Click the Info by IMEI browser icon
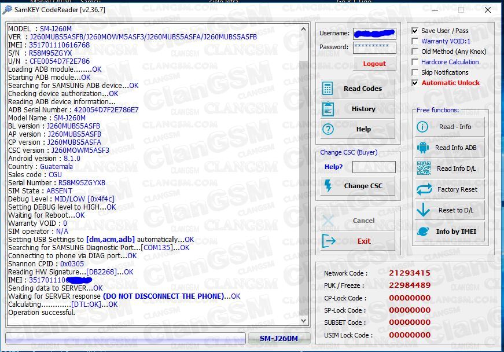The image size is (504, 352). click(423, 232)
